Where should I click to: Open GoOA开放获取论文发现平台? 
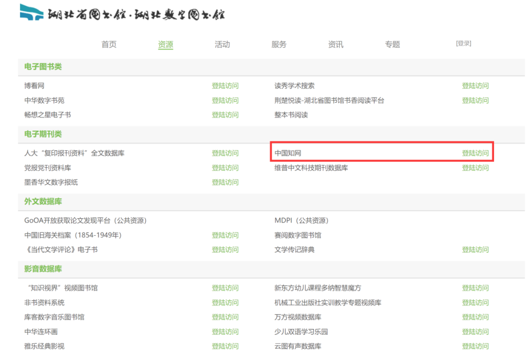pos(86,221)
